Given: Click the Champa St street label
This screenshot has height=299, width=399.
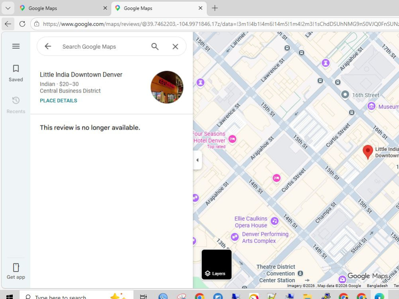Looking at the screenshot, I should (x=326, y=212).
